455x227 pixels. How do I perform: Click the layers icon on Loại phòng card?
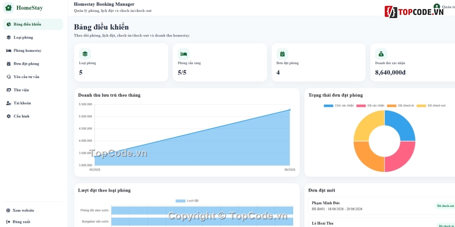85,54
